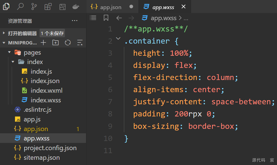Viewport: 277px width, 165px height.
Task: Close the app.wxss tab
Action: [184, 7]
